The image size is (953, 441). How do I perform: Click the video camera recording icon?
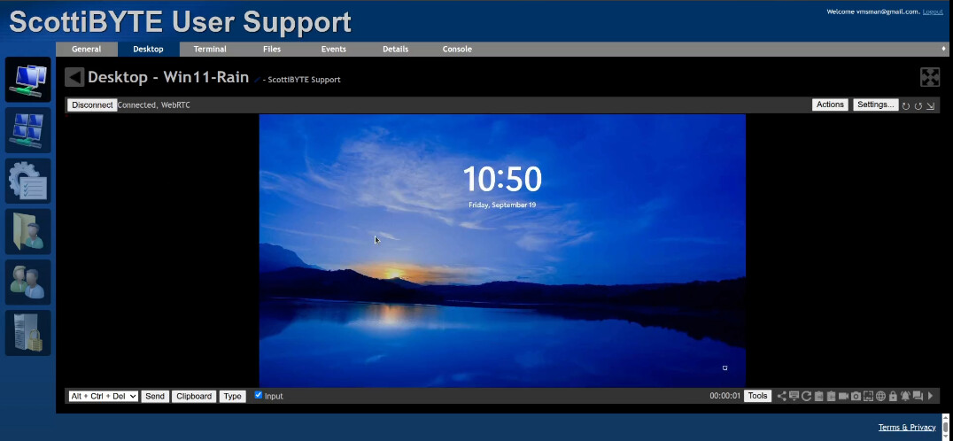tap(844, 396)
